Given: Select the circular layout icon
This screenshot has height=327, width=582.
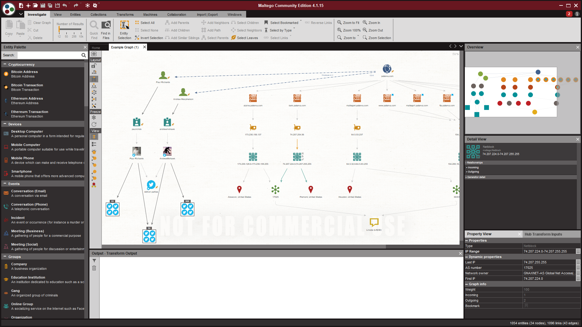Looking at the screenshot, I should click(x=94, y=92).
